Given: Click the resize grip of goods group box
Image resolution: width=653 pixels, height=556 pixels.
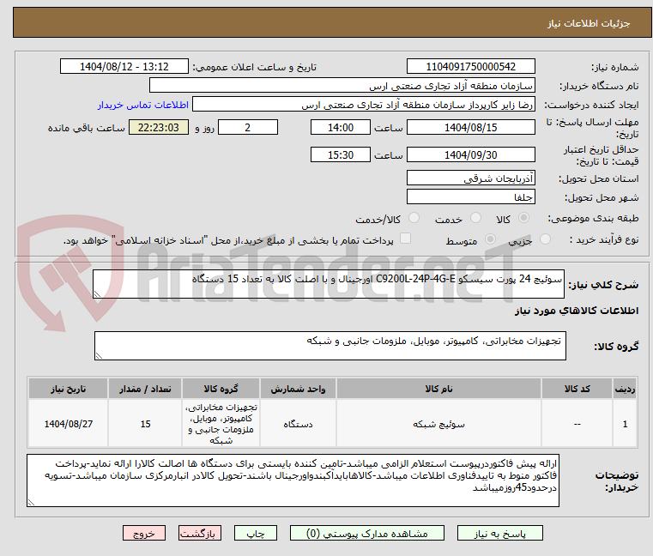Looking at the screenshot, I should click(100, 356).
